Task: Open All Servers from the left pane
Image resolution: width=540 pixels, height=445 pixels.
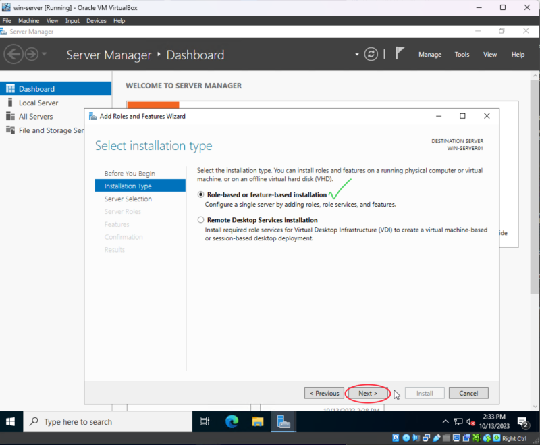Action: click(37, 116)
